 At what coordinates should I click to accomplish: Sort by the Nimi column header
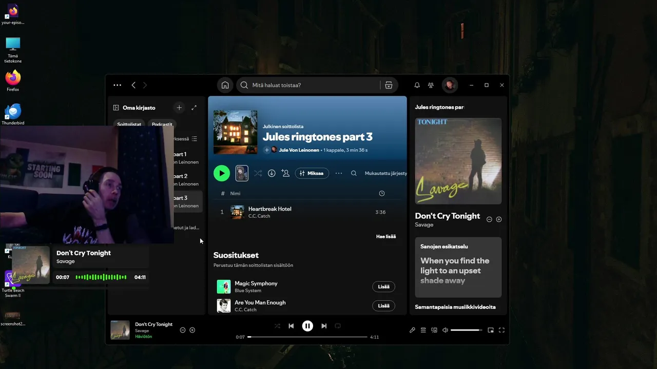pyautogui.click(x=235, y=193)
